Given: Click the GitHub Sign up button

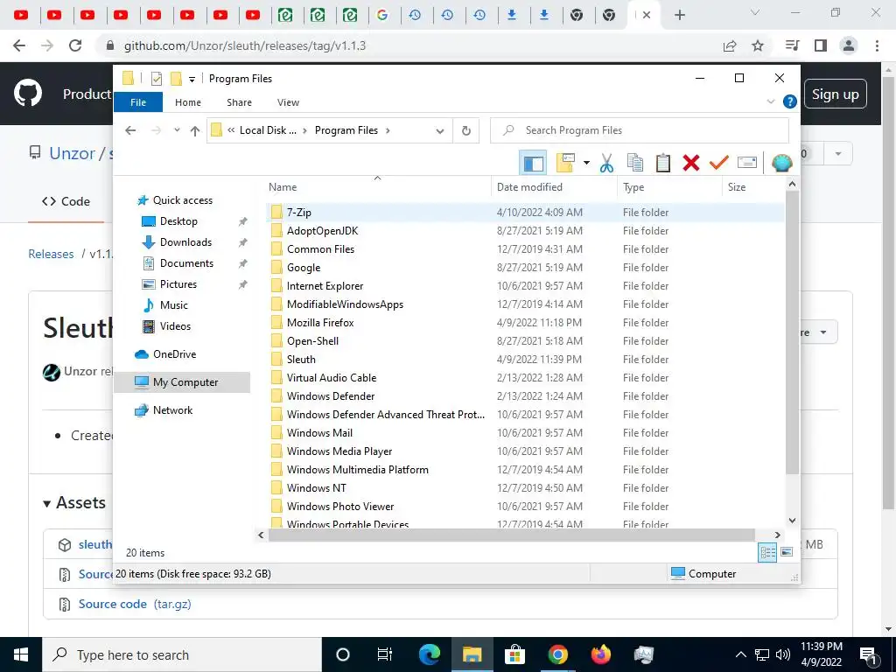Looking at the screenshot, I should click(836, 94).
